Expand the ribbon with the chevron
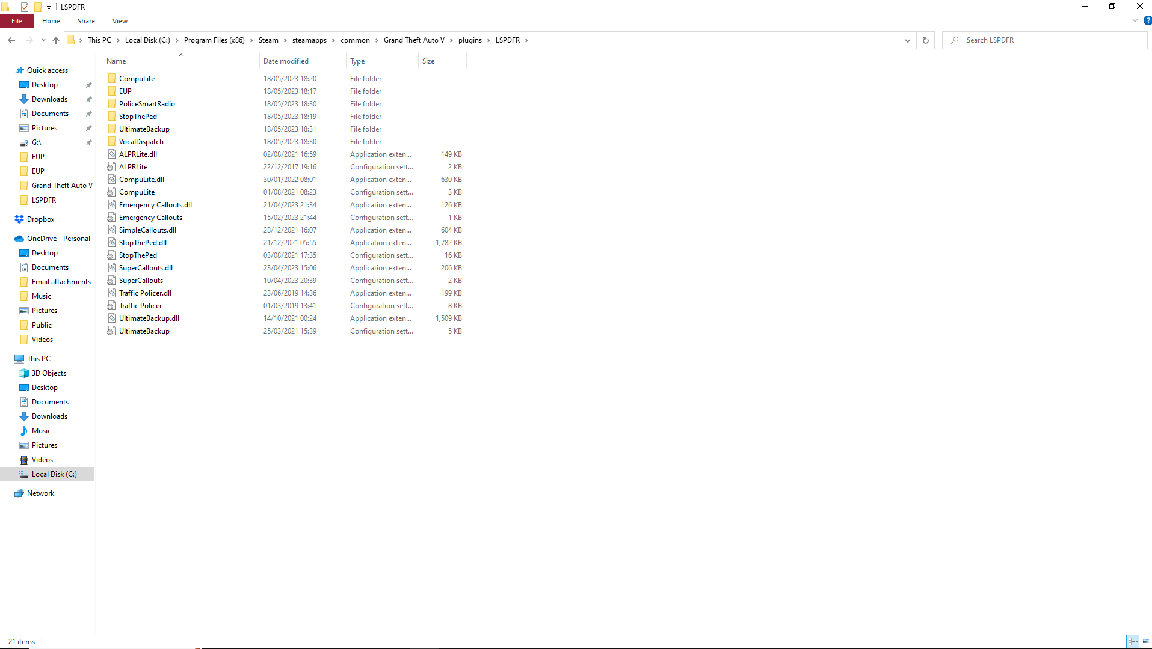Viewport: 1152px width, 649px height. coord(1135,20)
